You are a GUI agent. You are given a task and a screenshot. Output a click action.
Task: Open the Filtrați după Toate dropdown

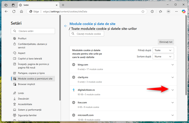163,50
